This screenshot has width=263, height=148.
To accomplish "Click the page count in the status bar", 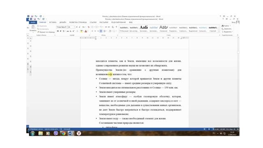I will (x=36, y=129).
